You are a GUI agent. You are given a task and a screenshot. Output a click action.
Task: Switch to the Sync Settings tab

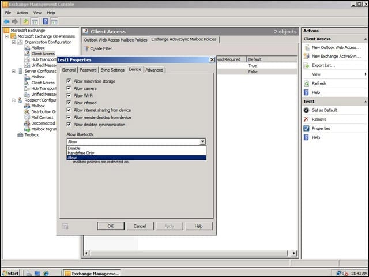(112, 70)
